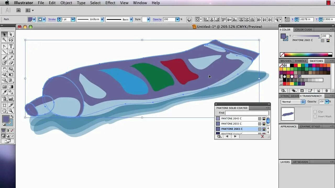Select the Eyedropper tool
Viewport: 335px width, 188px height.
click(x=4, y=92)
